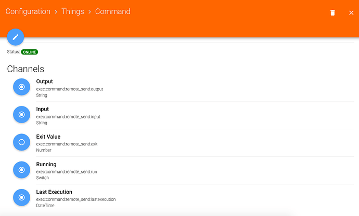Viewport: 359px width, 216px height.
Task: Toggle the Last Execution channel circle
Action: tap(21, 197)
